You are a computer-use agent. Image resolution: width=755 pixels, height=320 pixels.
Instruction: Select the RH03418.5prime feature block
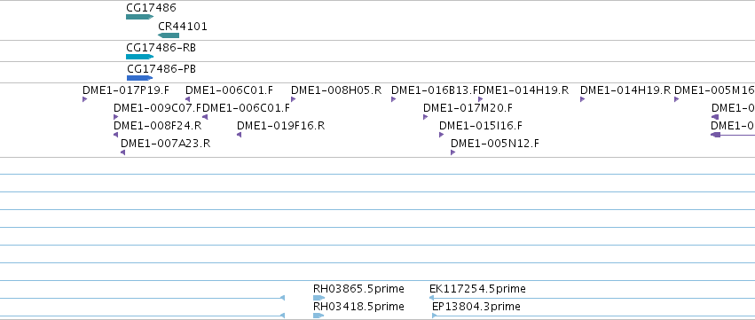coord(319,316)
